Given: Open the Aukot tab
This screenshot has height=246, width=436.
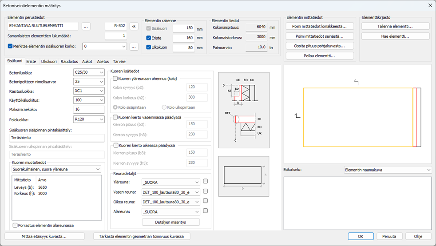Looking at the screenshot, I should (87, 62).
